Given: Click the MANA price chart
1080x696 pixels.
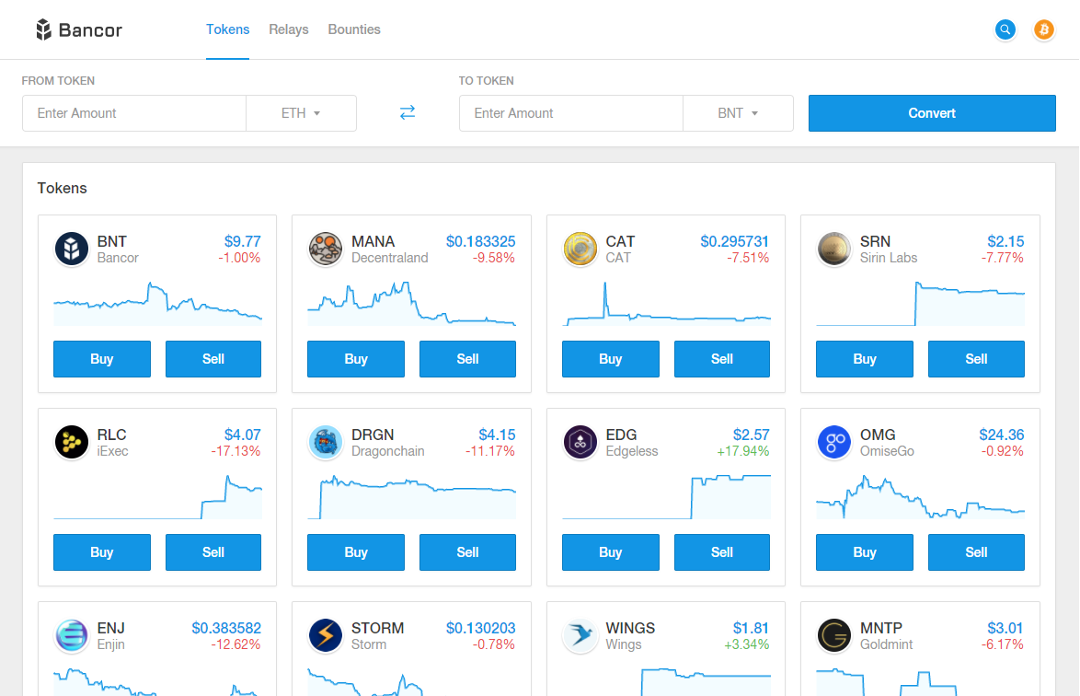Looking at the screenshot, I should (x=411, y=303).
